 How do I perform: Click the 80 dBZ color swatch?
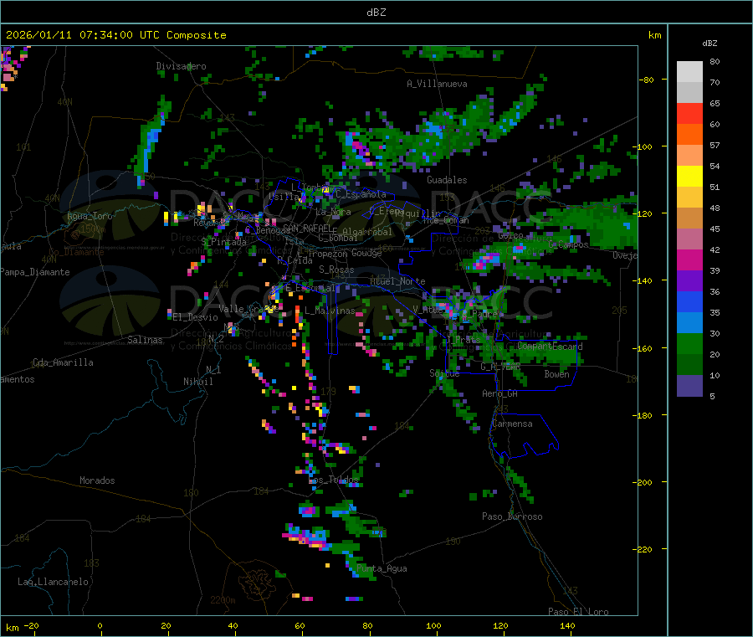[x=689, y=72]
